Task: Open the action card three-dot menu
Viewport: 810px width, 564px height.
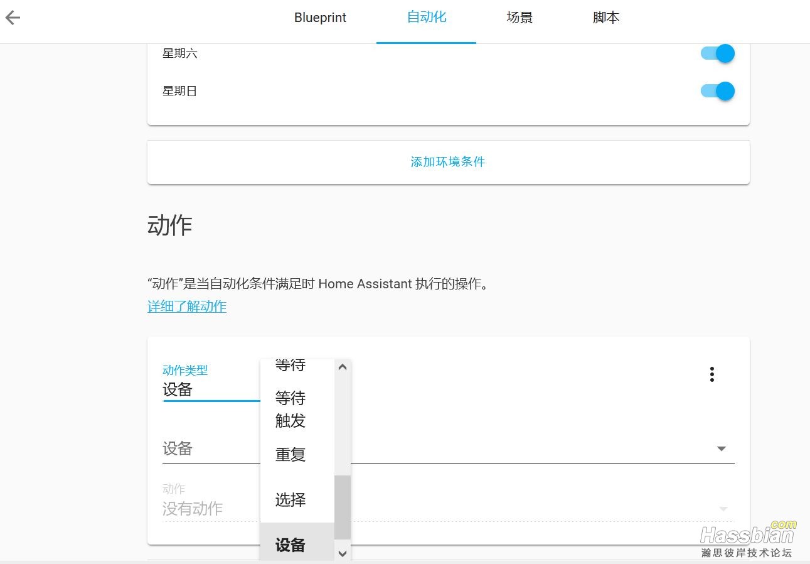Action: (711, 374)
